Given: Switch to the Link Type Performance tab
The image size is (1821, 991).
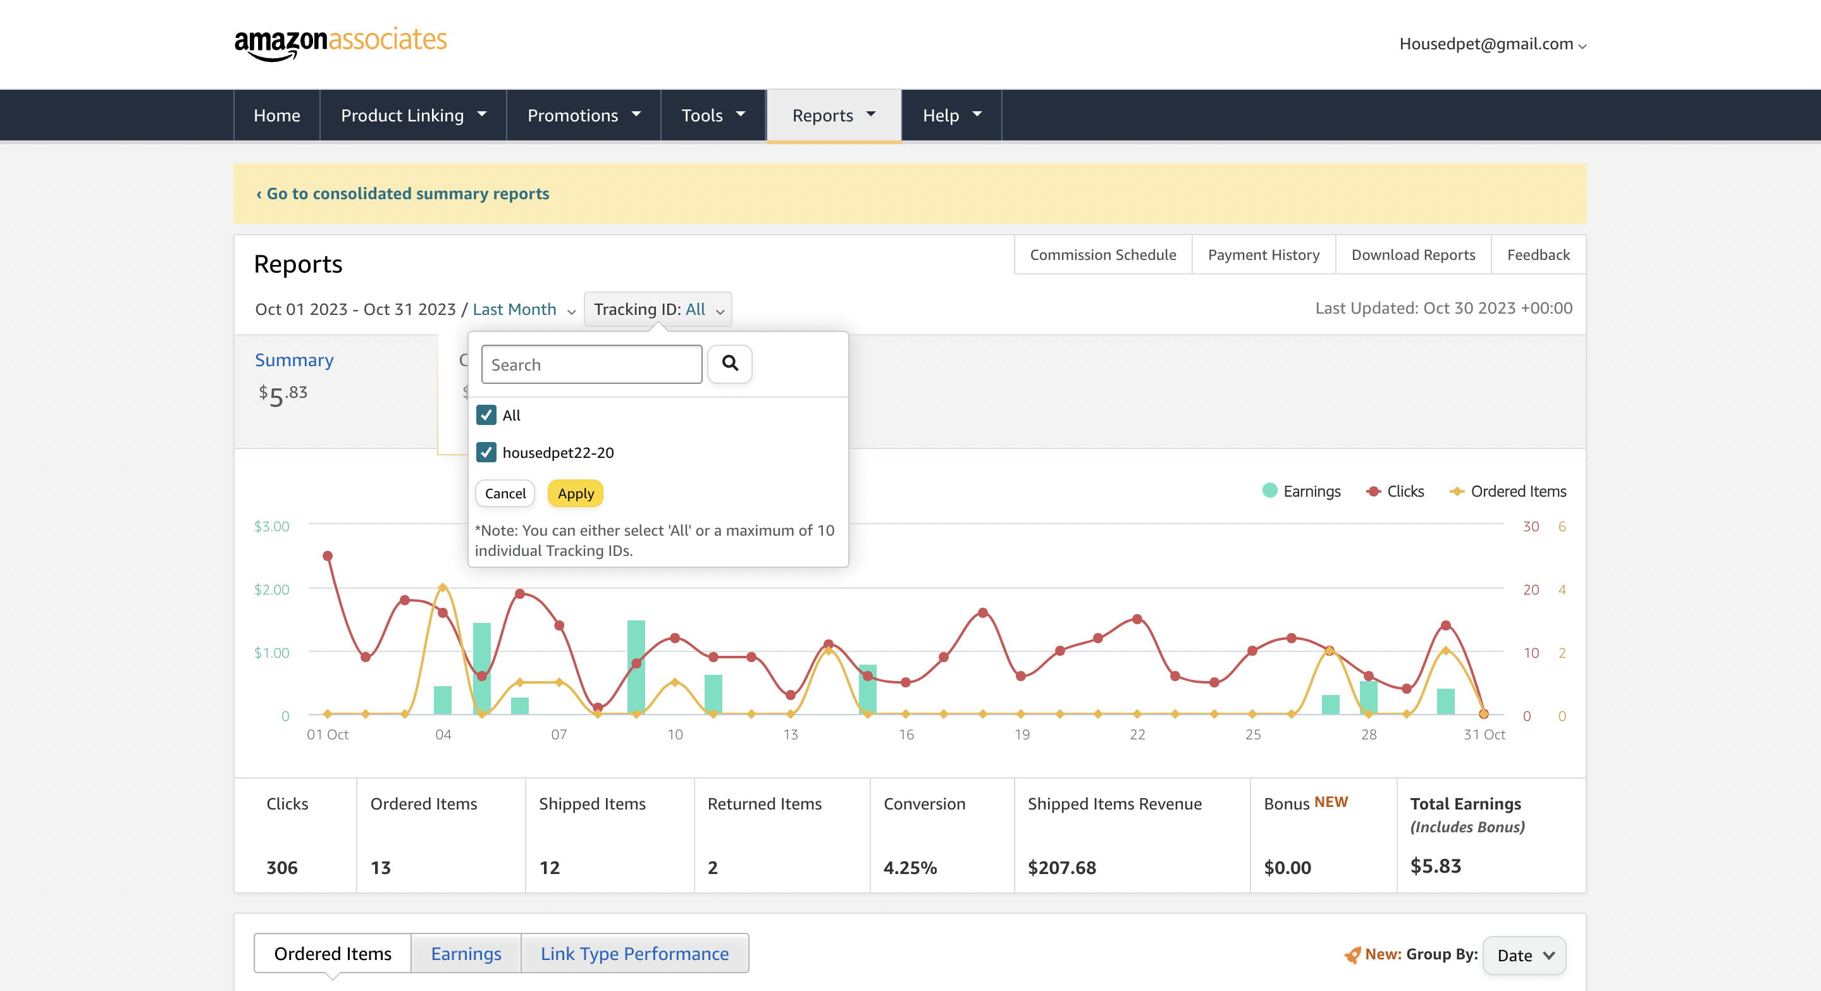Looking at the screenshot, I should pyautogui.click(x=635, y=954).
